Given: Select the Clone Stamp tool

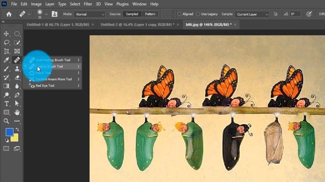Looking at the screenshot, I should (17, 69).
